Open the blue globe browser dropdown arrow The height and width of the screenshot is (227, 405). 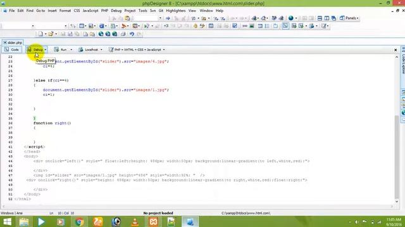coord(296,18)
